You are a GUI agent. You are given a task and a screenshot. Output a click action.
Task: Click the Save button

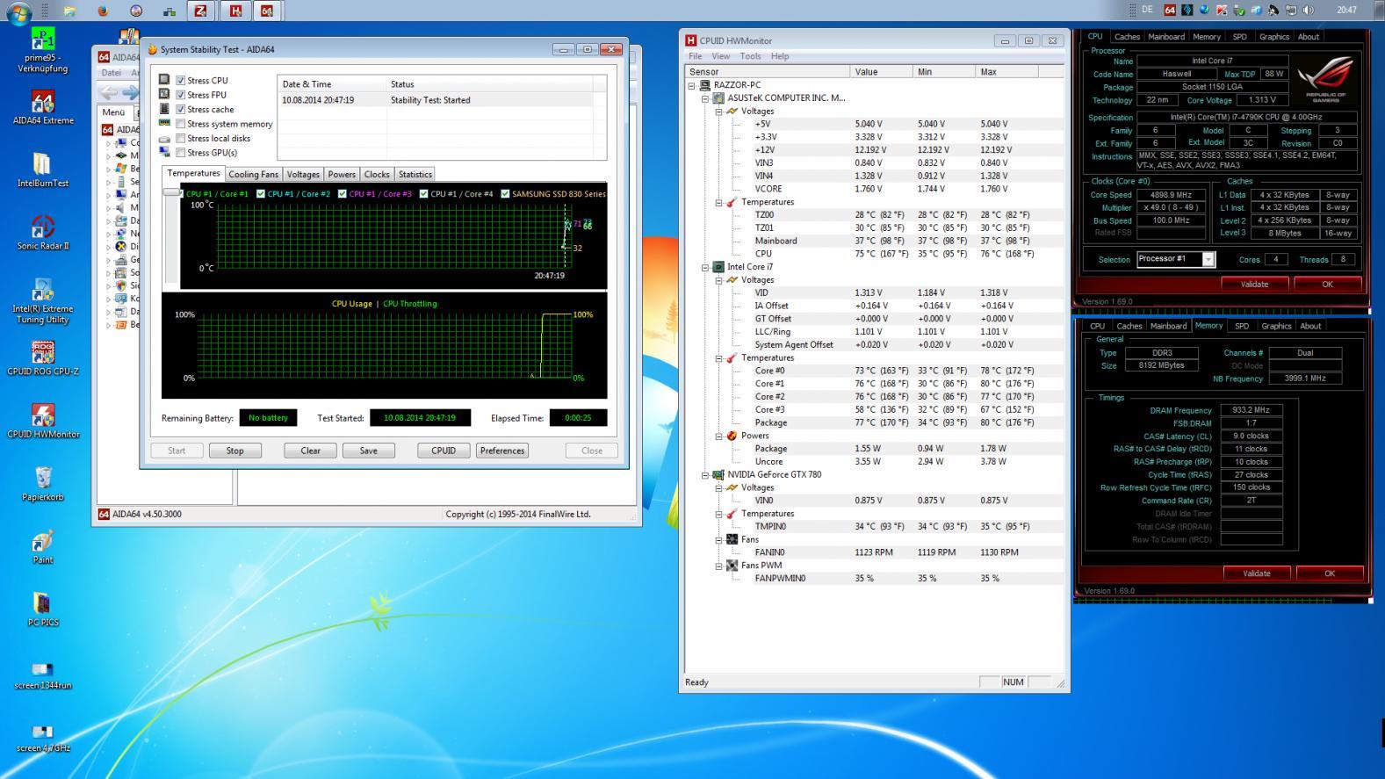pyautogui.click(x=368, y=451)
